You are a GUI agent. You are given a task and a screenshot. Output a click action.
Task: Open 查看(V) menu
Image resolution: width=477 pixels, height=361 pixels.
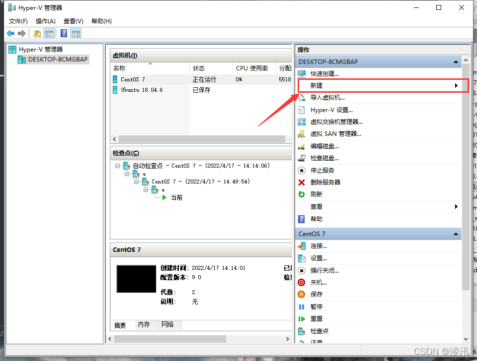[74, 21]
